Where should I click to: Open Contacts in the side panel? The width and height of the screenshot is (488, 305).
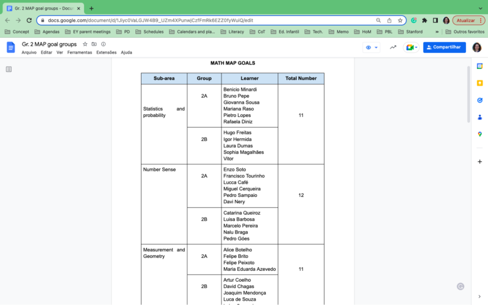click(x=479, y=117)
